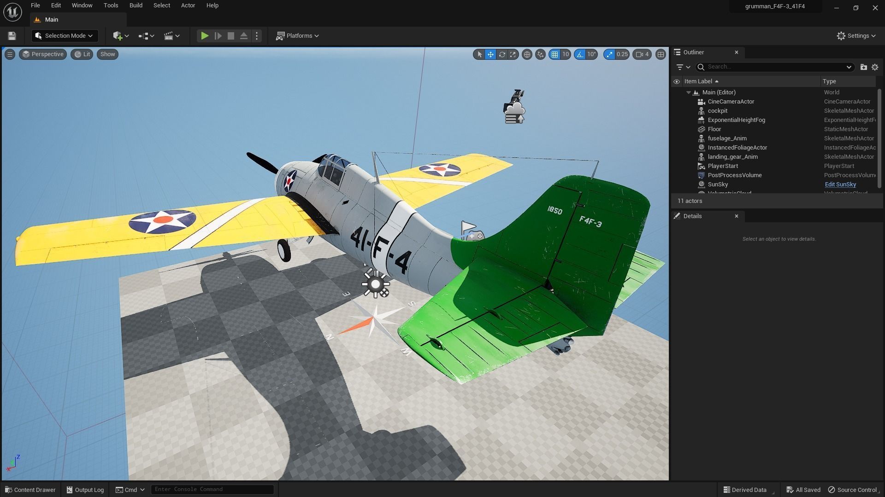Create a new folder in the Outliner
The image size is (885, 497).
point(863,67)
